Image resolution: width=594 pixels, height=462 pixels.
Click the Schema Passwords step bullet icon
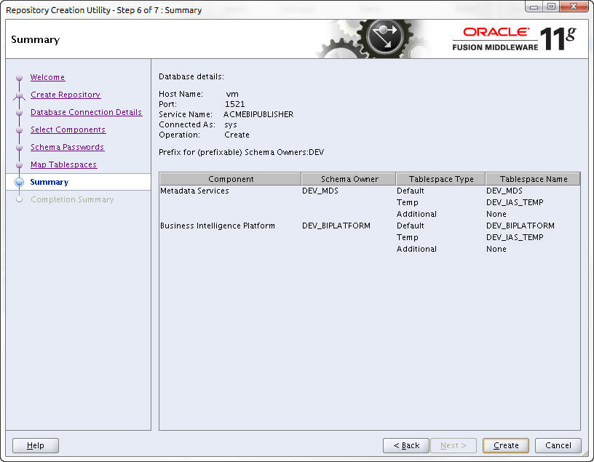coord(20,148)
